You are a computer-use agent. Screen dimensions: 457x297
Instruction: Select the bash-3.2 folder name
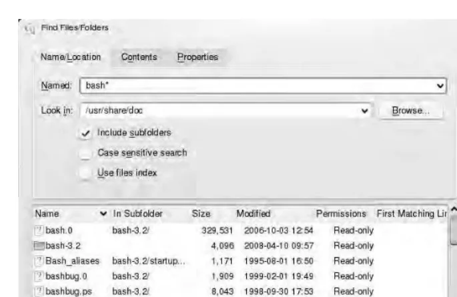(63, 246)
